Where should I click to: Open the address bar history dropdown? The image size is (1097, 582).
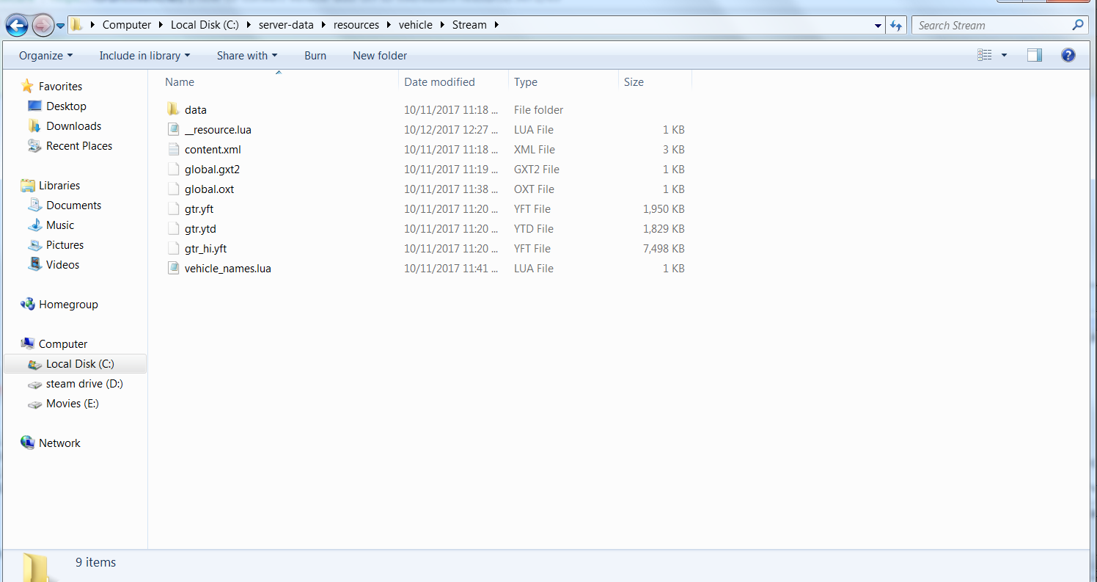click(878, 25)
